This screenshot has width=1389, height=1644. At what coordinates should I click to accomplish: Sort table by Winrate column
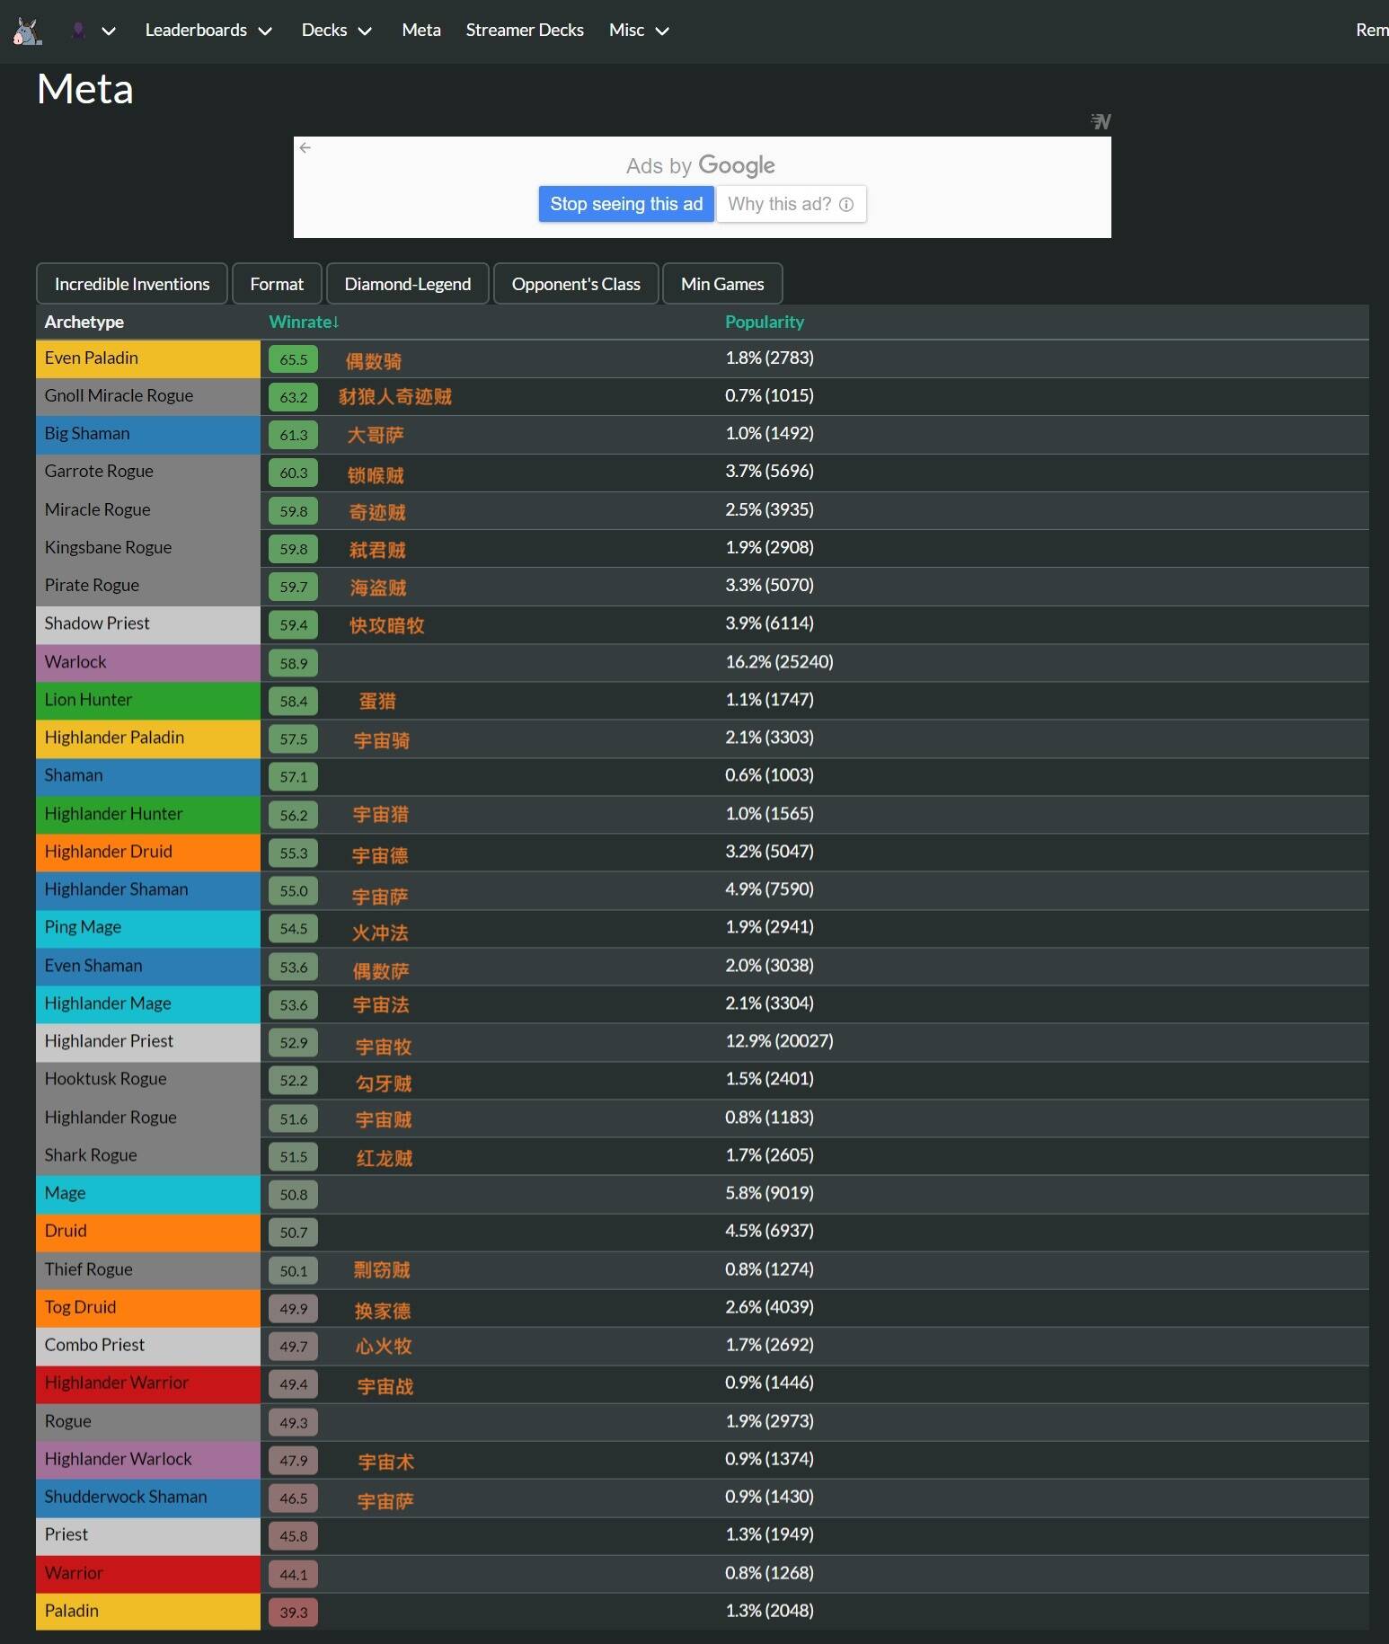point(304,322)
